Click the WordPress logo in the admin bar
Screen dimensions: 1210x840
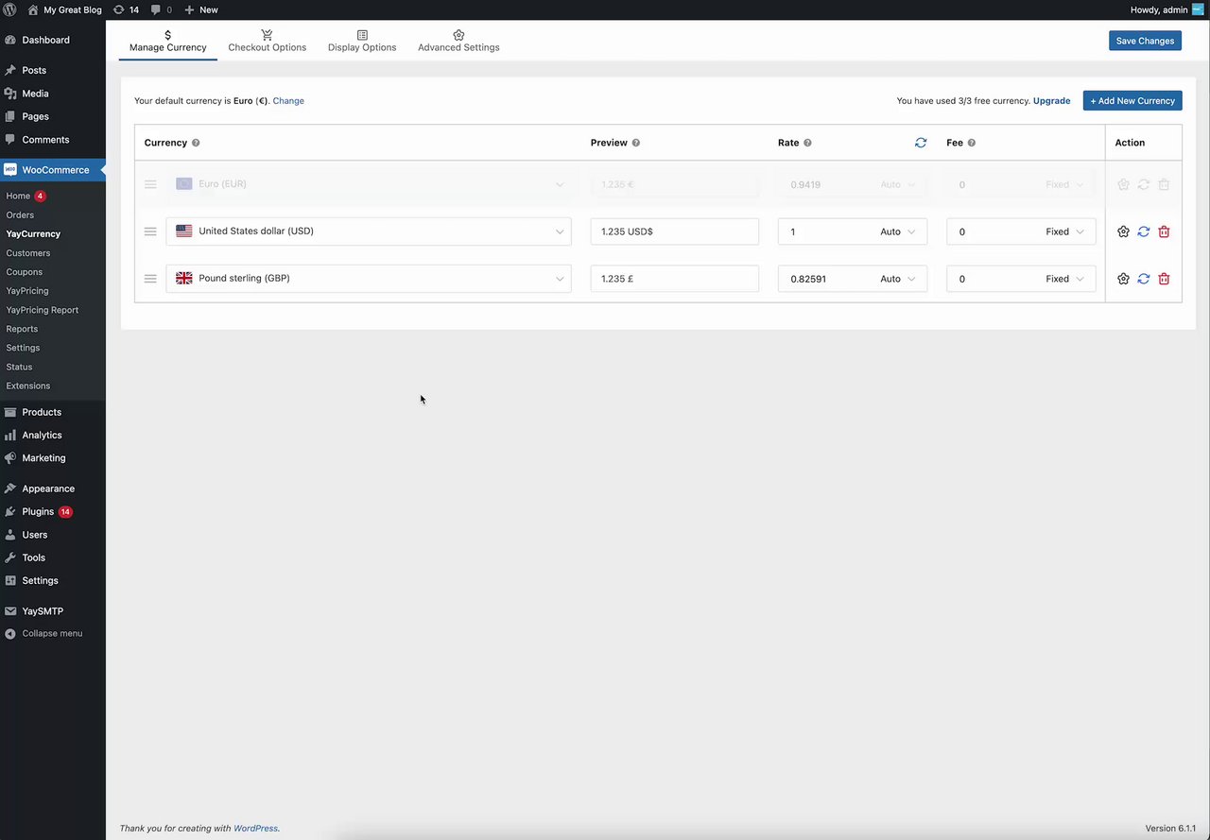[9, 9]
